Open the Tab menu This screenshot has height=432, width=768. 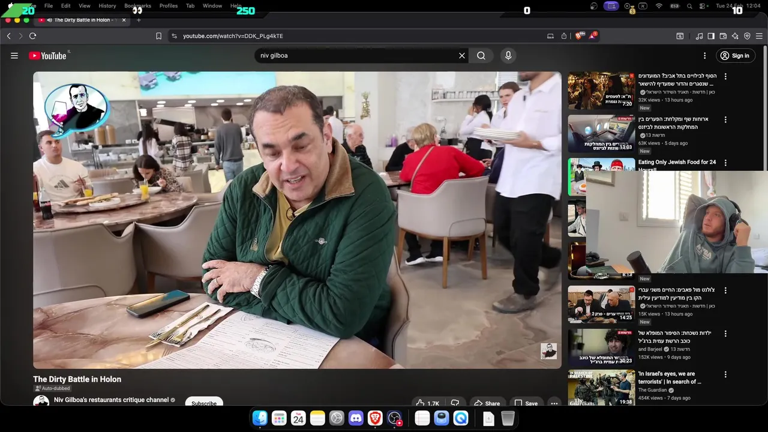190,6
